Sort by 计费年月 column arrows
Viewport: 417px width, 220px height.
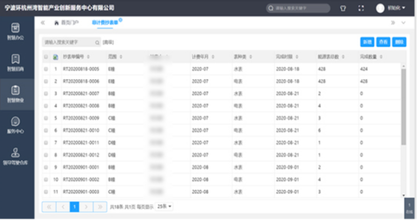pos(213,57)
